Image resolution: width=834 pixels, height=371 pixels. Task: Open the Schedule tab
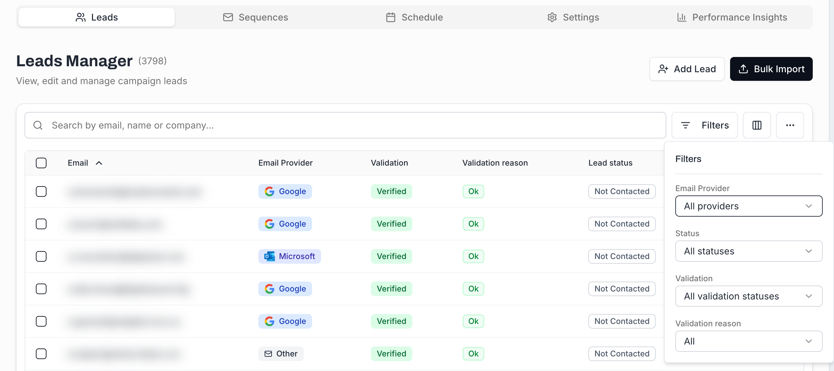[x=414, y=17]
